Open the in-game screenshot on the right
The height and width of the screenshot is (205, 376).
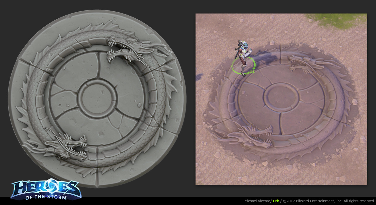coord(281,99)
